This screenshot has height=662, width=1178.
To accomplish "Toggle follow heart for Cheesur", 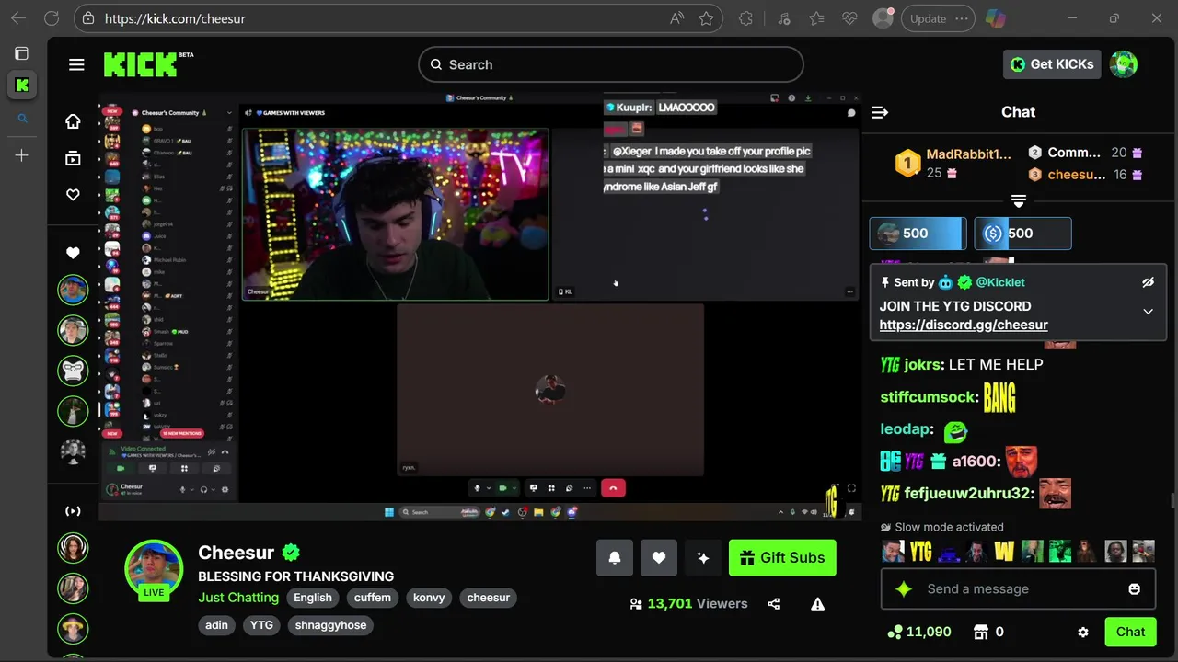I will point(659,558).
